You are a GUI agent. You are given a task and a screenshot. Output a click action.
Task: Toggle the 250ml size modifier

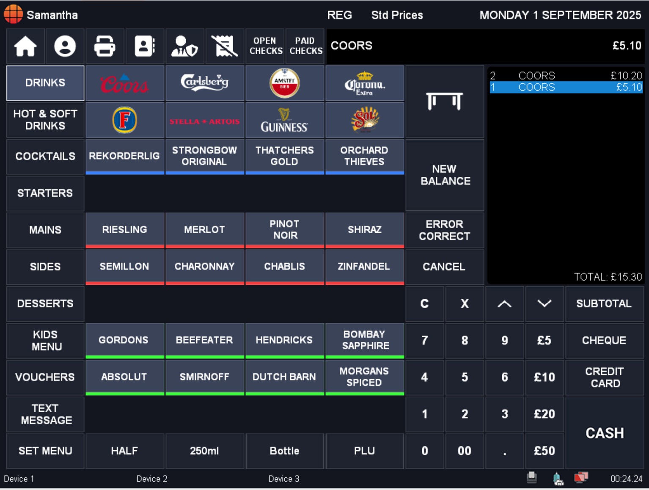[x=204, y=451]
